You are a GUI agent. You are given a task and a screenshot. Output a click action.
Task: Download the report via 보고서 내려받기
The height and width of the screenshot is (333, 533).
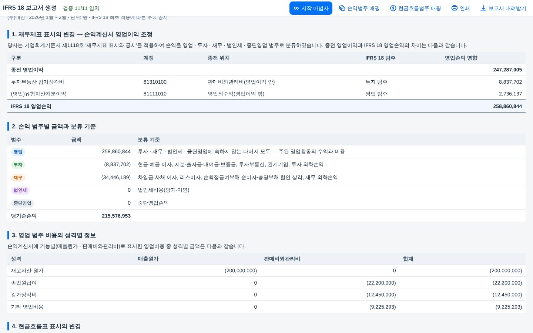click(x=503, y=8)
